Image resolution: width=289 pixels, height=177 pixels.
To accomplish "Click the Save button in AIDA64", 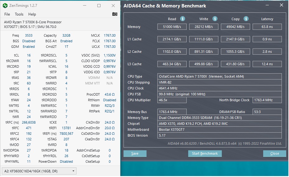I will [x=135, y=153].
